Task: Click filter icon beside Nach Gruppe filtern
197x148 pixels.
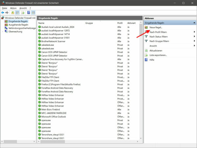Action: pyautogui.click(x=146, y=41)
